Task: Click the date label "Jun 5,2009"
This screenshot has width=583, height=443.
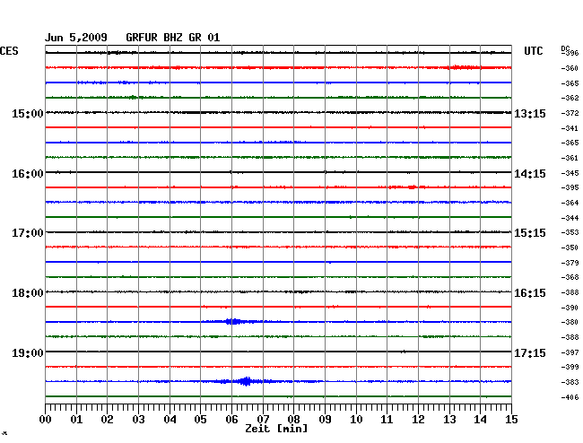Action: pos(76,38)
